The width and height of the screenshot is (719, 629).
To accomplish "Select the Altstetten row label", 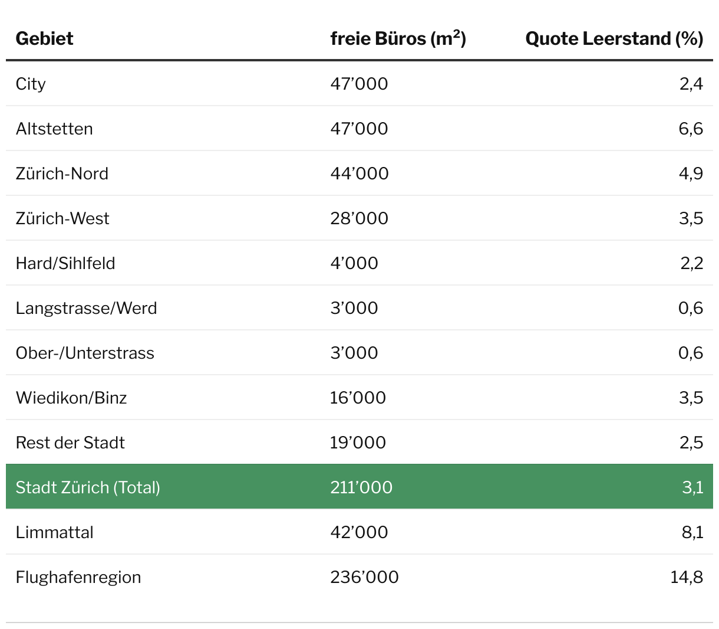I will pyautogui.click(x=54, y=129).
